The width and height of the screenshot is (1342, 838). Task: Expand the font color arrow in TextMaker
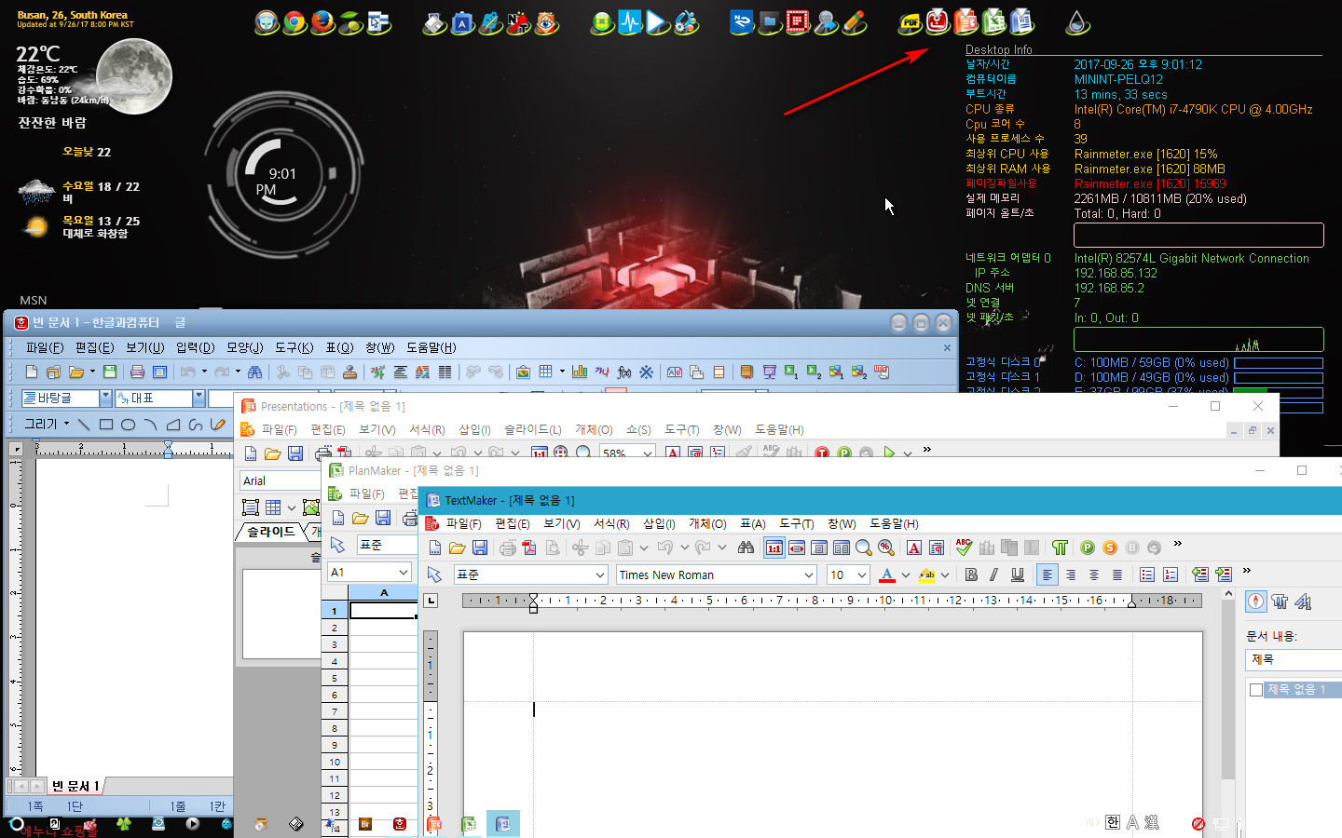(905, 574)
